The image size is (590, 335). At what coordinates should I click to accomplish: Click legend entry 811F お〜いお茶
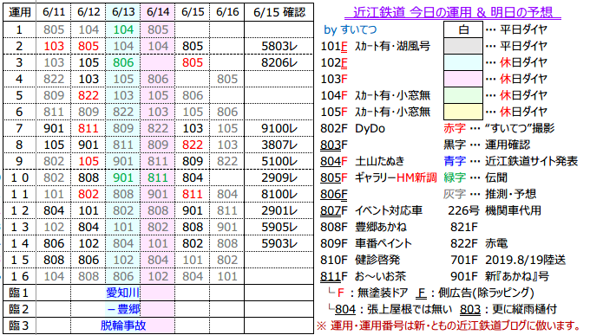point(364,276)
